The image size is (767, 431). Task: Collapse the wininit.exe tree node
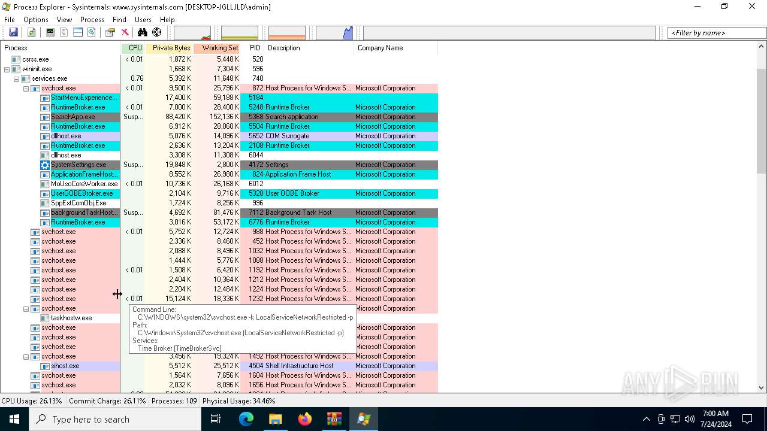point(7,69)
